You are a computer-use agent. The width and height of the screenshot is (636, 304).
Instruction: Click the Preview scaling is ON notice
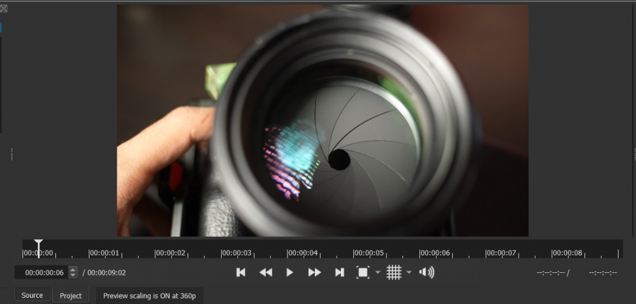coord(149,296)
